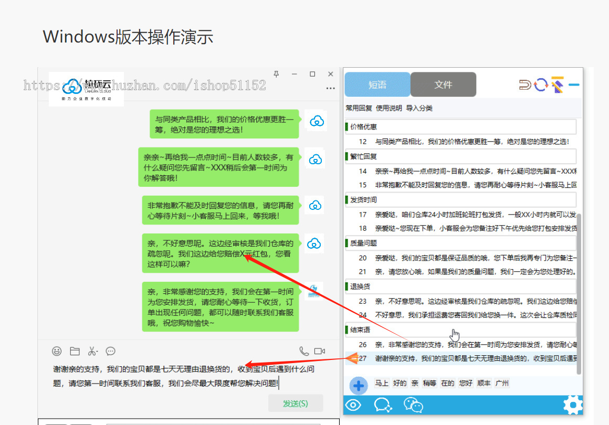
Task: Select phrase 27 starting 谢谢亲的支持
Action: point(461,359)
